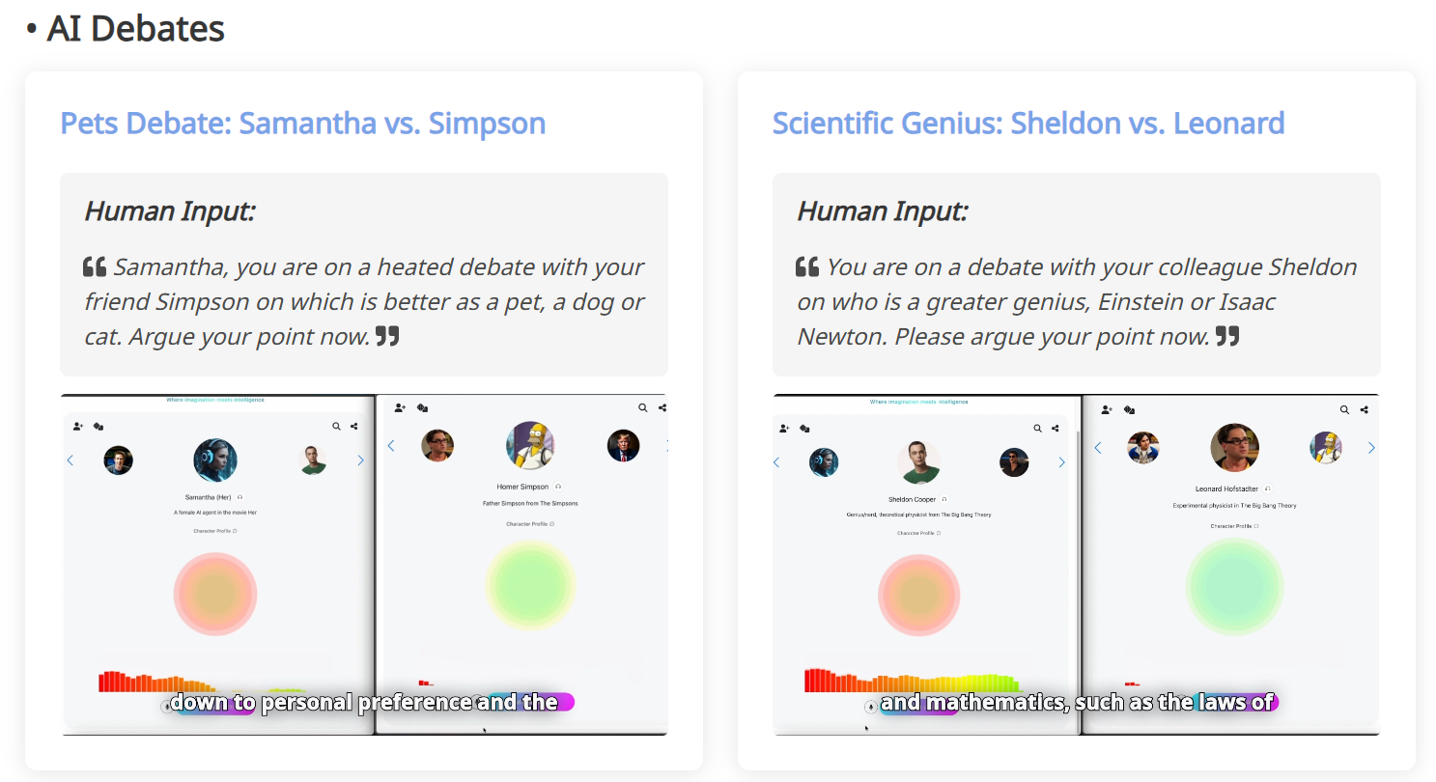Image resolution: width=1436 pixels, height=782 pixels.
Task: Click the add-user icon in Samantha's panel
Action: (x=78, y=426)
